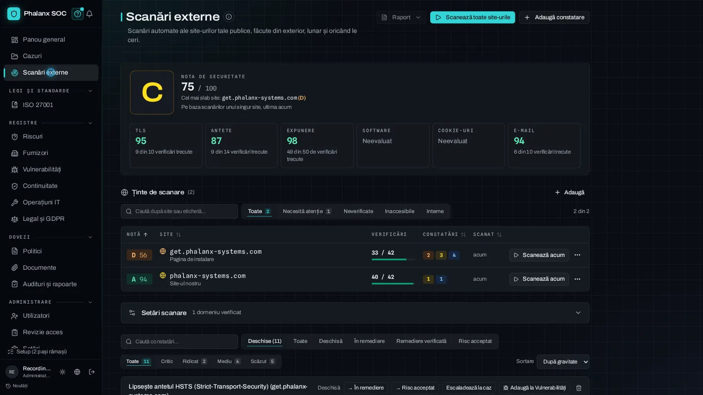Click the large C security grade tile
Viewport: 703px width, 395px height.
[152, 92]
